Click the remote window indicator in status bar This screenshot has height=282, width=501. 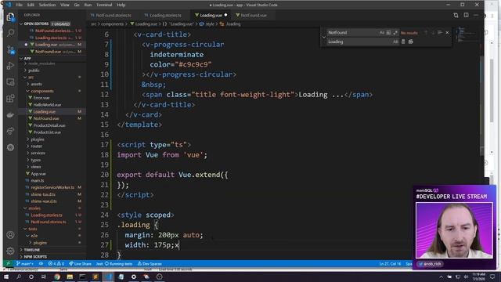(x=9, y=264)
